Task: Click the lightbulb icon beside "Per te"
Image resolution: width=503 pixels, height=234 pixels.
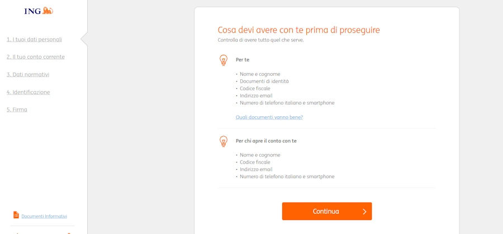Action: point(224,60)
